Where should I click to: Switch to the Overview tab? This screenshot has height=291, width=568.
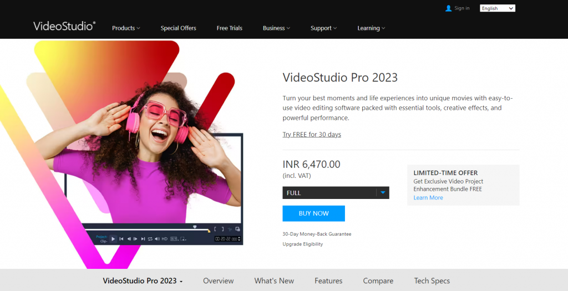coord(218,280)
